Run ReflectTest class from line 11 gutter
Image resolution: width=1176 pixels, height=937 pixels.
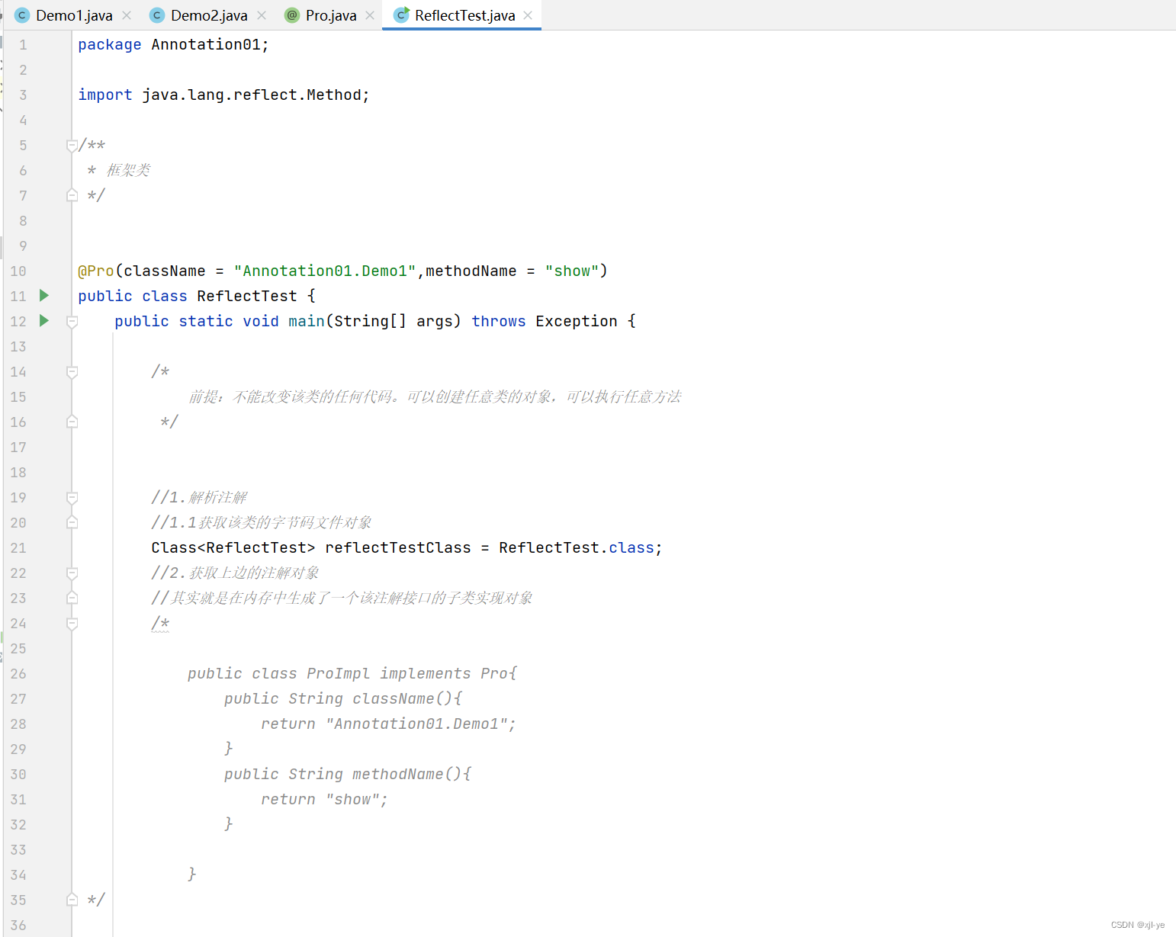pos(44,295)
